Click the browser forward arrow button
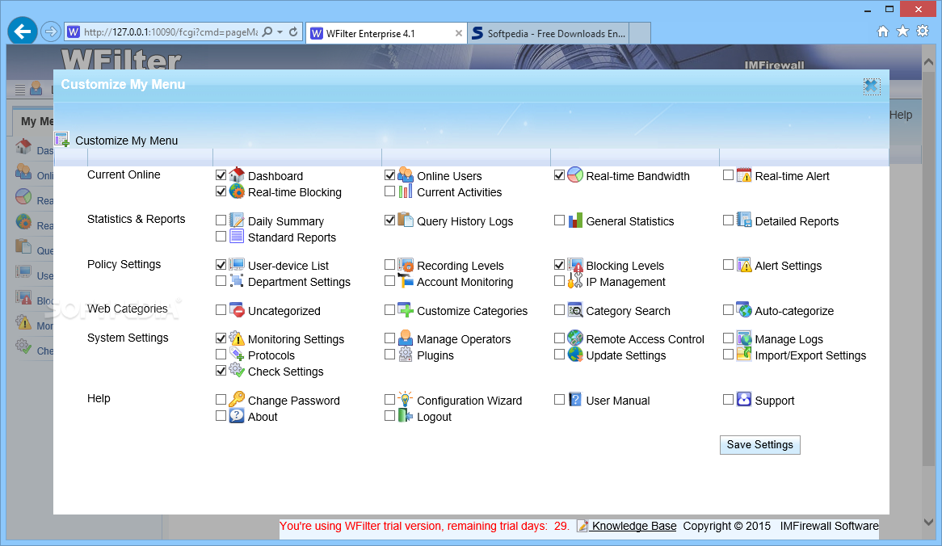This screenshot has width=942, height=546. coord(51,31)
